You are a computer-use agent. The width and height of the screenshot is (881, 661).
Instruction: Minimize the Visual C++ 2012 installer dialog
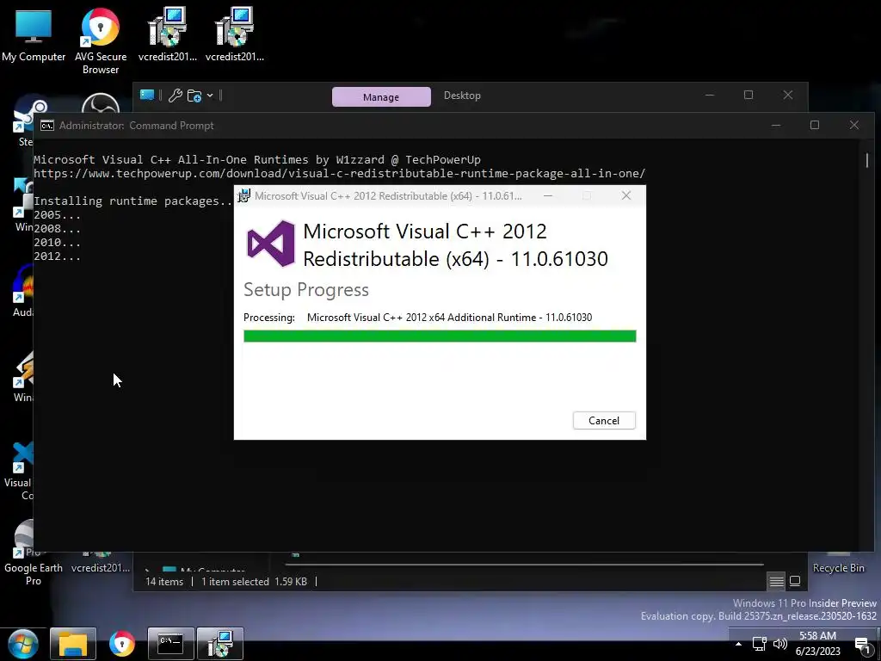pyautogui.click(x=548, y=195)
